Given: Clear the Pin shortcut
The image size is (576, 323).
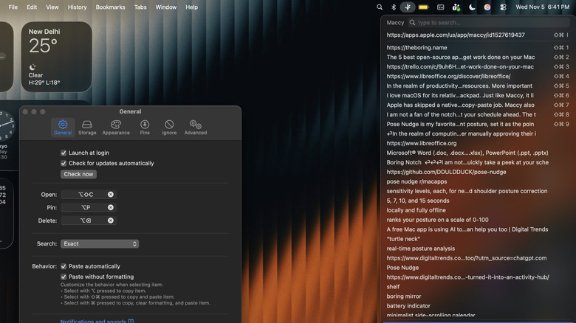Looking at the screenshot, I should (x=111, y=207).
